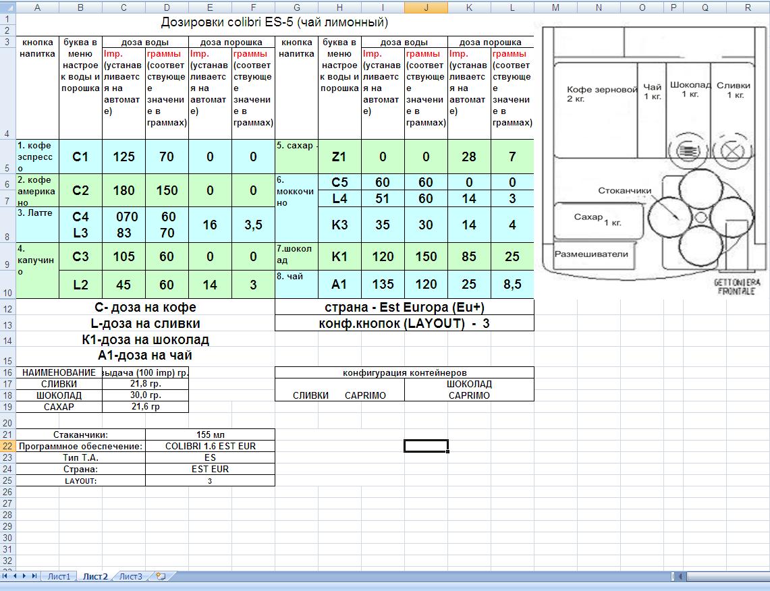Click the cell showing 155 мл
Screen dimensions: 770x591
pyautogui.click(x=210, y=434)
